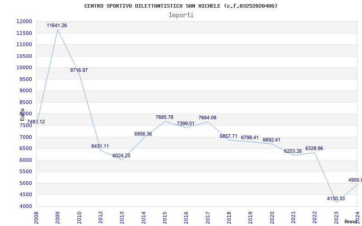Click the 9000 y-axis tick
This screenshot has width=362, height=226.
pos(25,91)
